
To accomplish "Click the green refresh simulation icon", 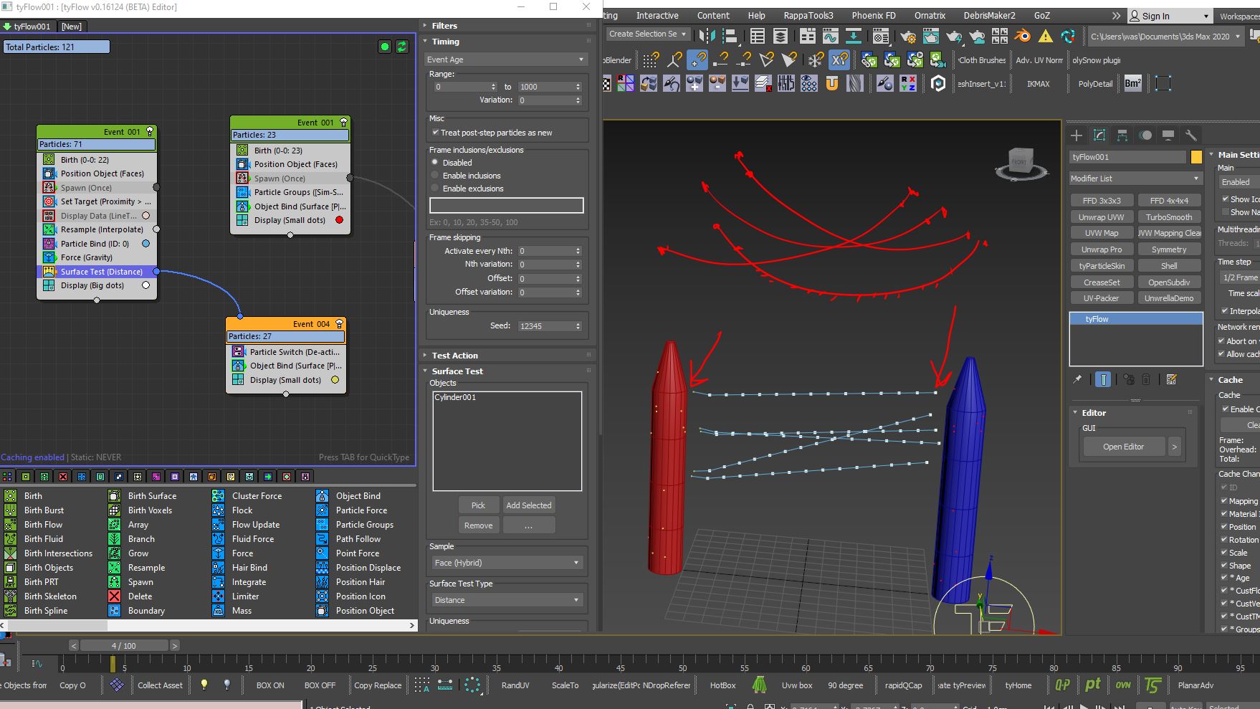I will tap(402, 47).
